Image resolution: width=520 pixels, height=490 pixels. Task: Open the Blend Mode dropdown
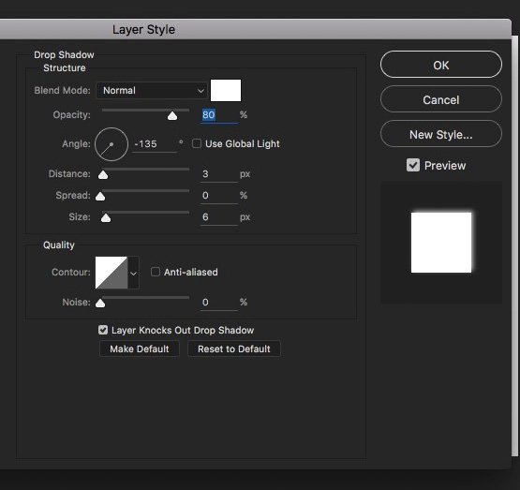[152, 91]
